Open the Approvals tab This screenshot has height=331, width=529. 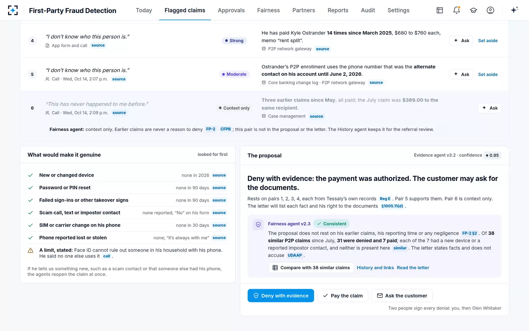231,10
